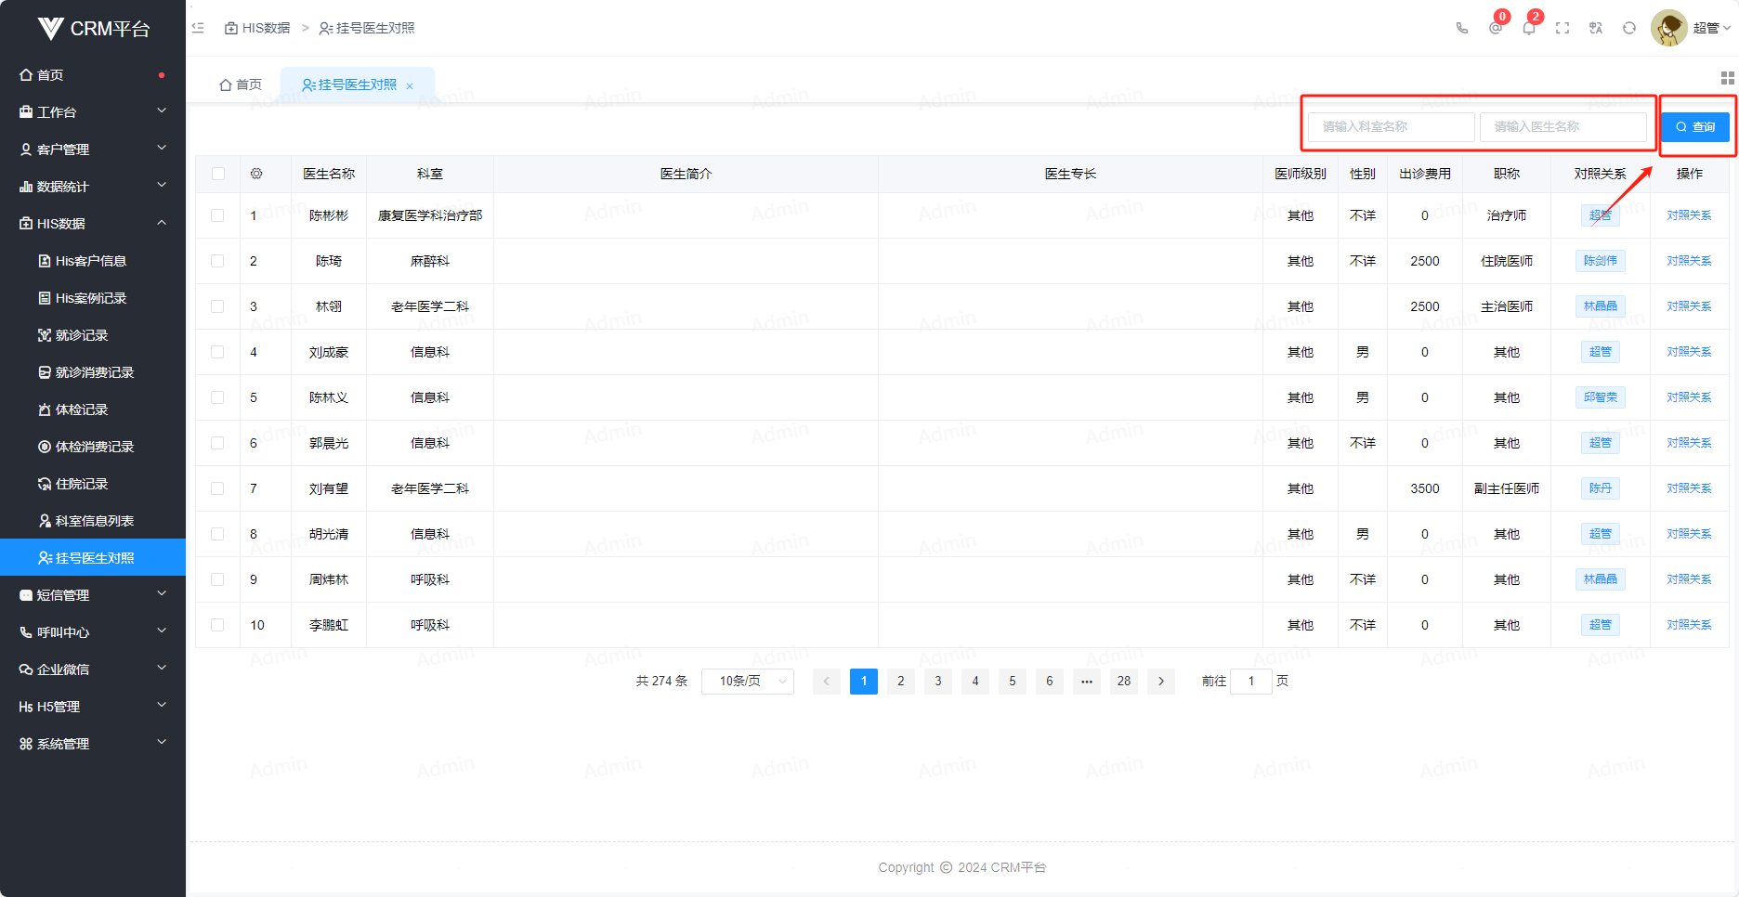Open 就诊记录 in sidebar
Viewport: 1739px width, 897px height.
coord(93,335)
